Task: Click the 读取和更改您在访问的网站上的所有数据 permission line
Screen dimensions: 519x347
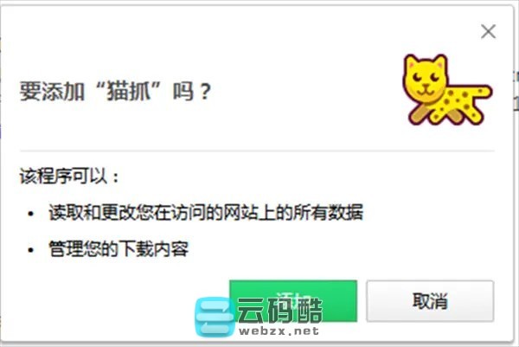Action: 206,212
